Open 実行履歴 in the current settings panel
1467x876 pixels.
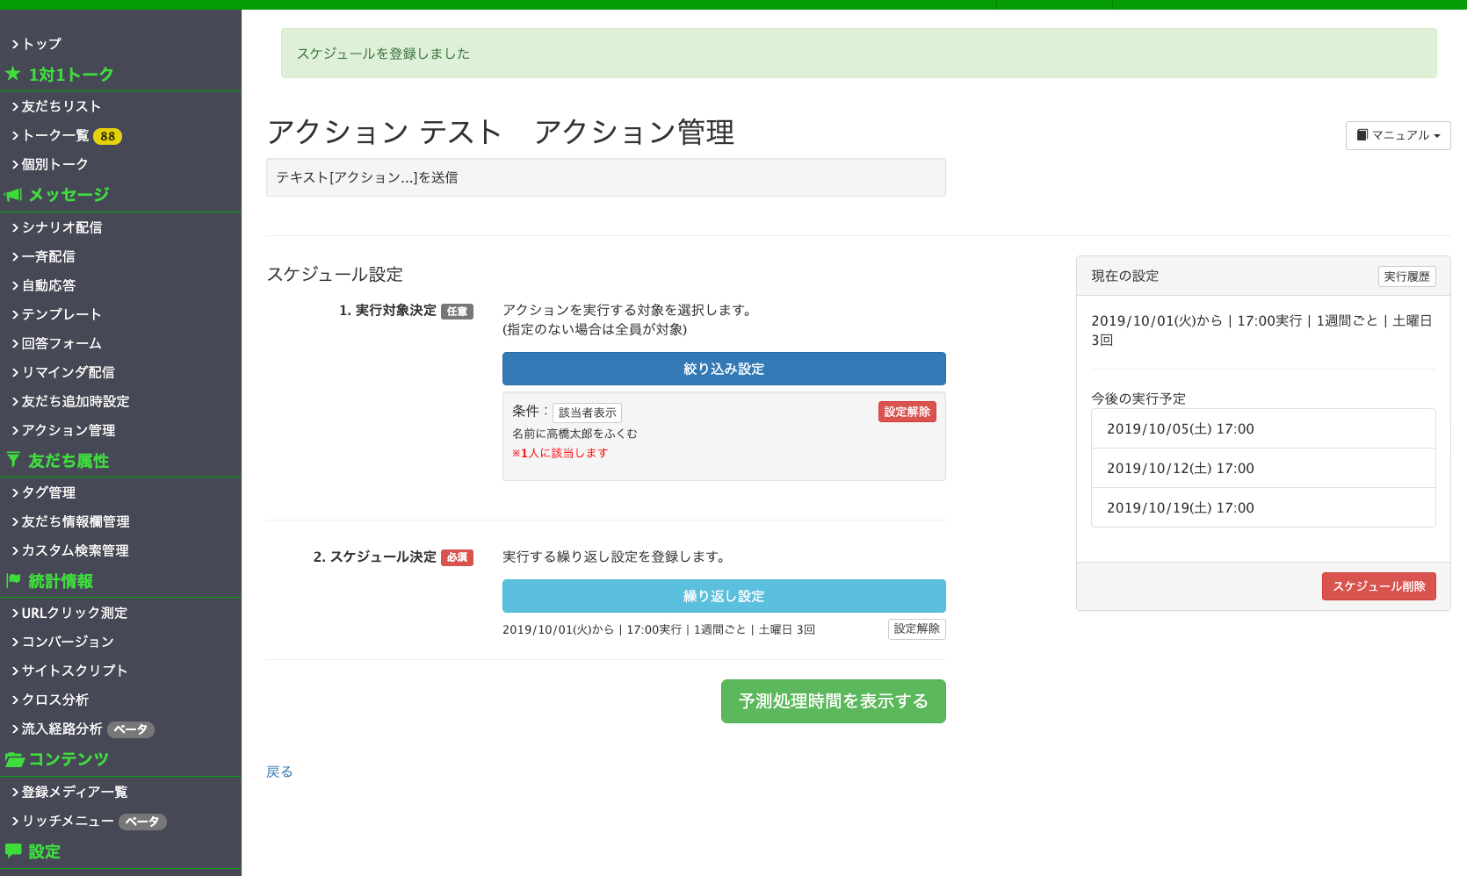[1406, 276]
